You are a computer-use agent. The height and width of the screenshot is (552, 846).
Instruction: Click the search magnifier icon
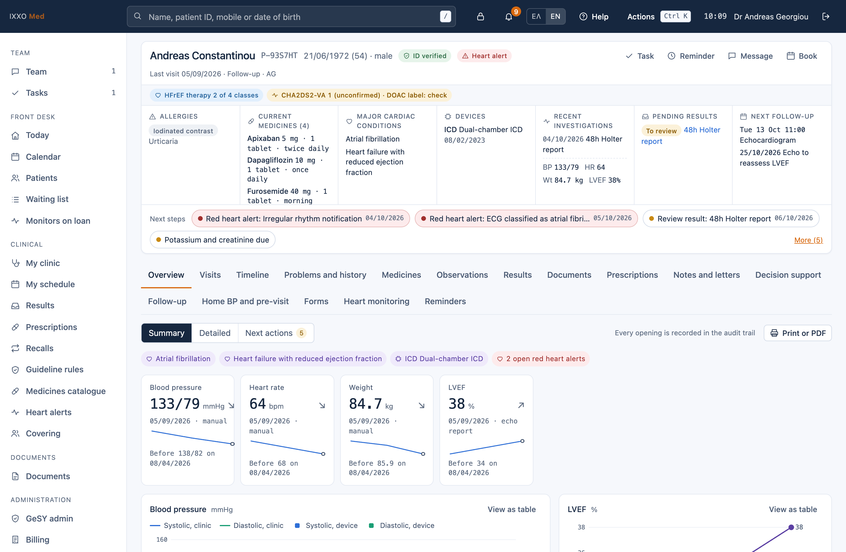tap(137, 16)
